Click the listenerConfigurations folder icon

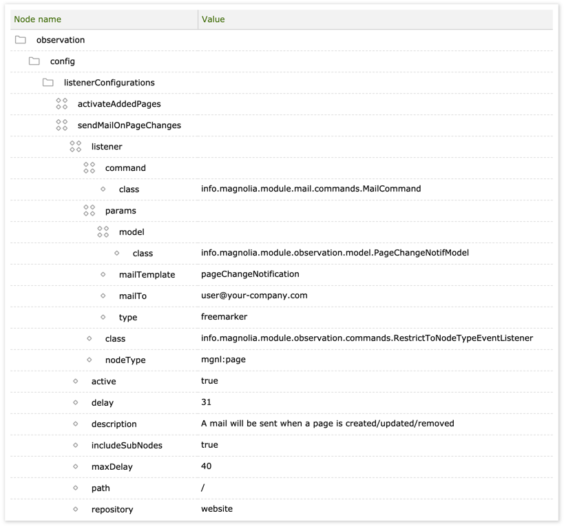48,83
